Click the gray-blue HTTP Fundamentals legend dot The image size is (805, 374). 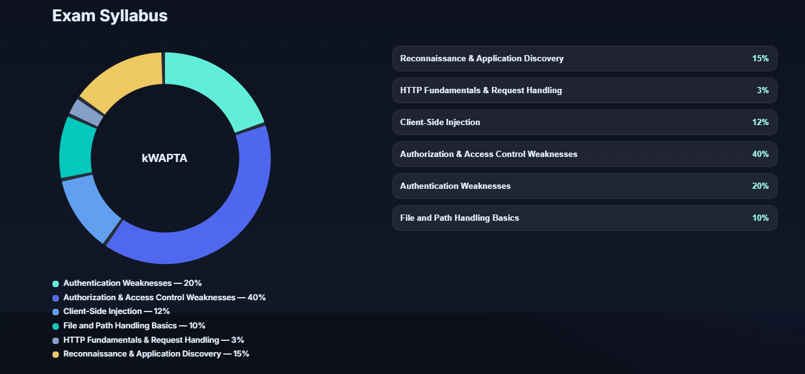[x=56, y=340]
